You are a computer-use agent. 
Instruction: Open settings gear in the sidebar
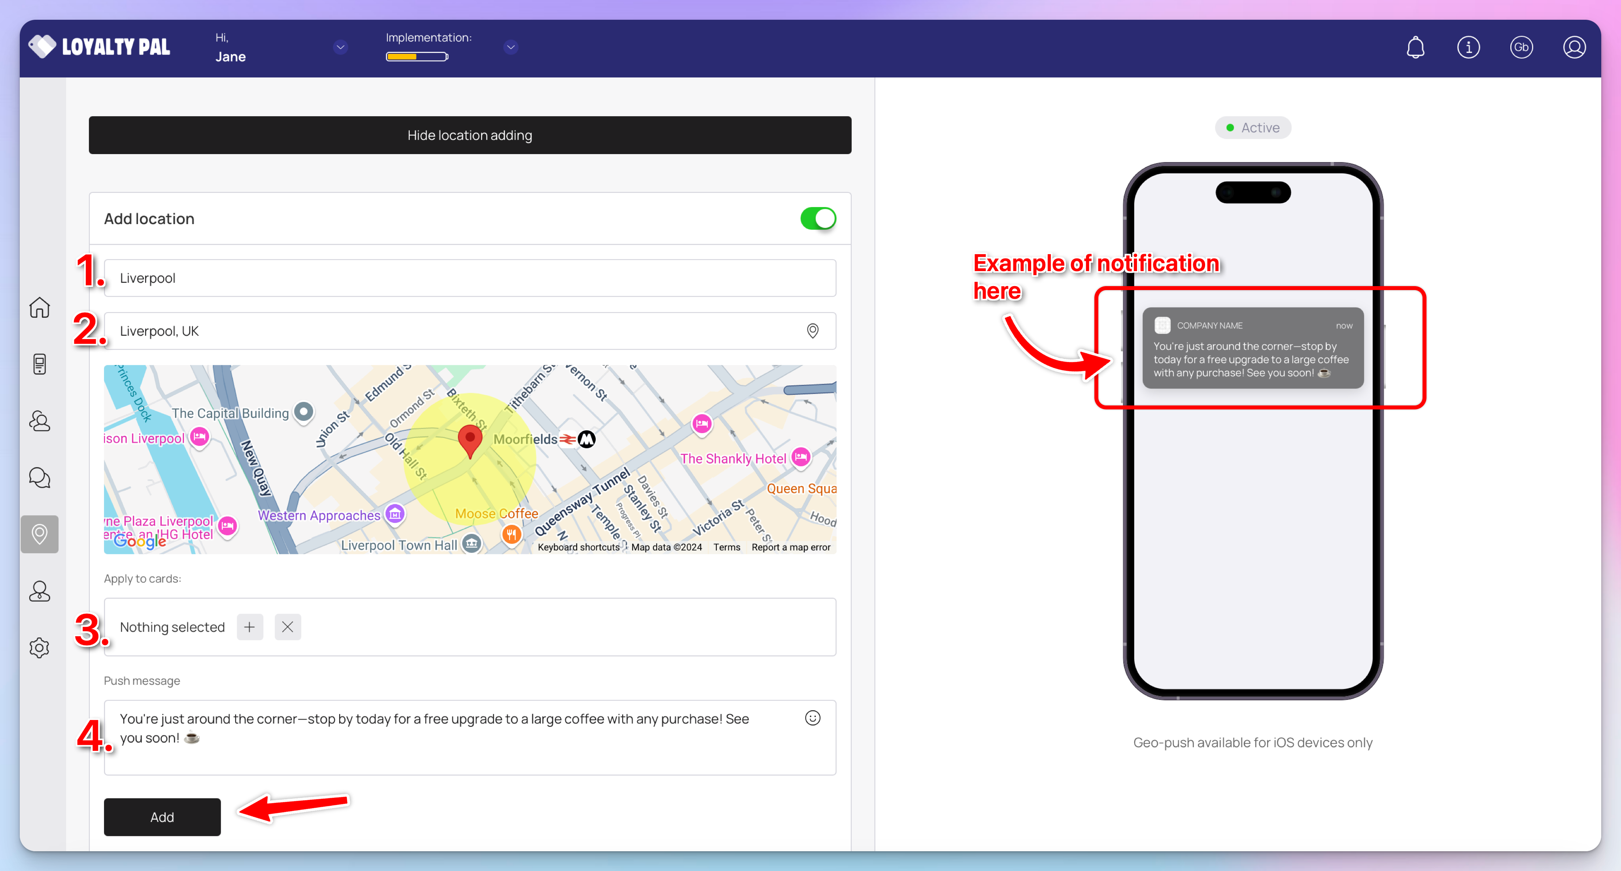[x=40, y=648]
